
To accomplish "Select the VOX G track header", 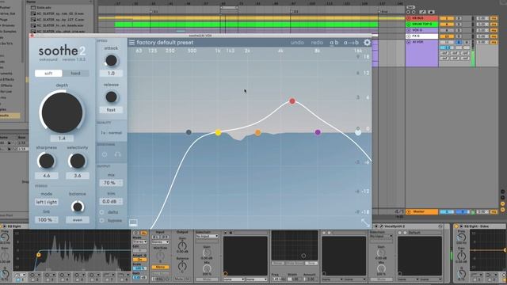I will (422, 30).
